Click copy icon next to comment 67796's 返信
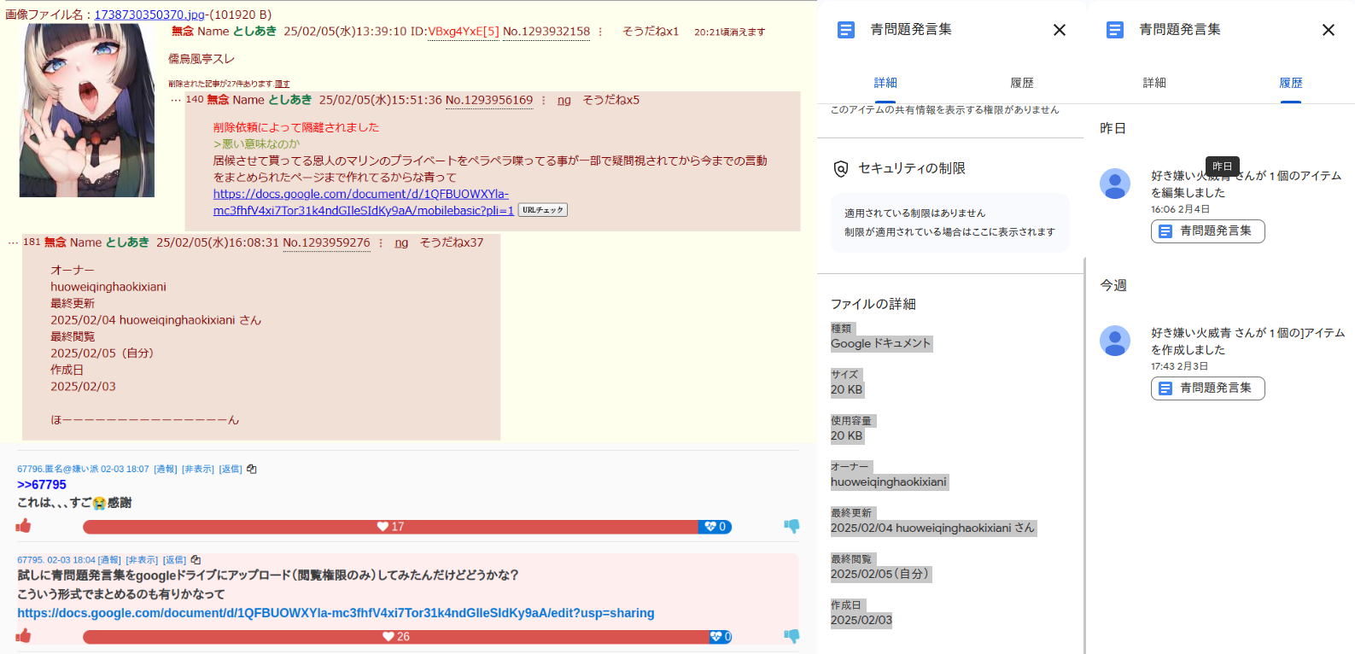1355x654 pixels. pos(252,469)
